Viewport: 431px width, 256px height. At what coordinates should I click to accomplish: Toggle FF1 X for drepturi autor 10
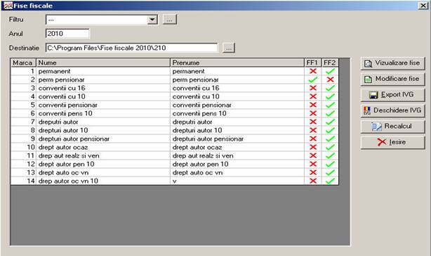pyautogui.click(x=313, y=131)
